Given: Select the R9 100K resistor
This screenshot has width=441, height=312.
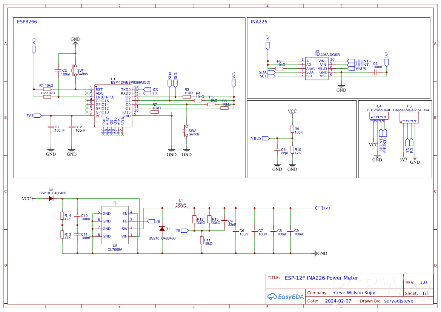Looking at the screenshot, I should pos(292,129).
